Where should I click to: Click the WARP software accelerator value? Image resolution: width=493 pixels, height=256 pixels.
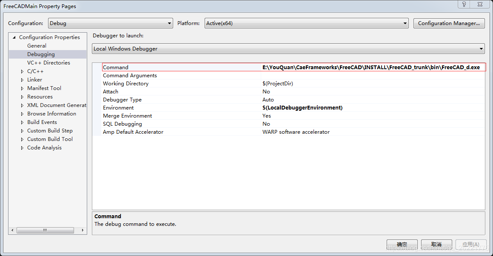point(296,132)
